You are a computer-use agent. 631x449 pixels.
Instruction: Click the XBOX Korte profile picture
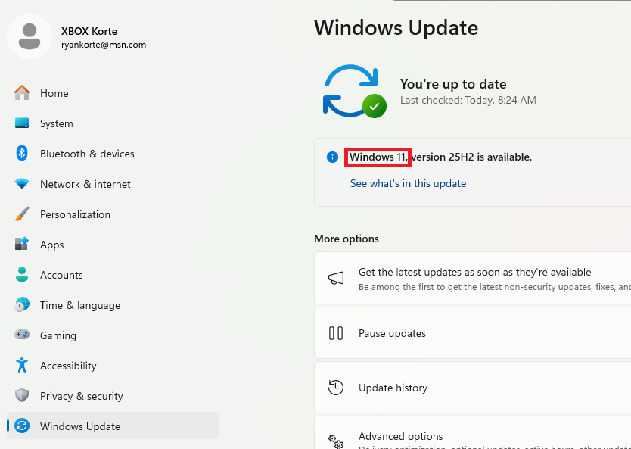coord(30,37)
